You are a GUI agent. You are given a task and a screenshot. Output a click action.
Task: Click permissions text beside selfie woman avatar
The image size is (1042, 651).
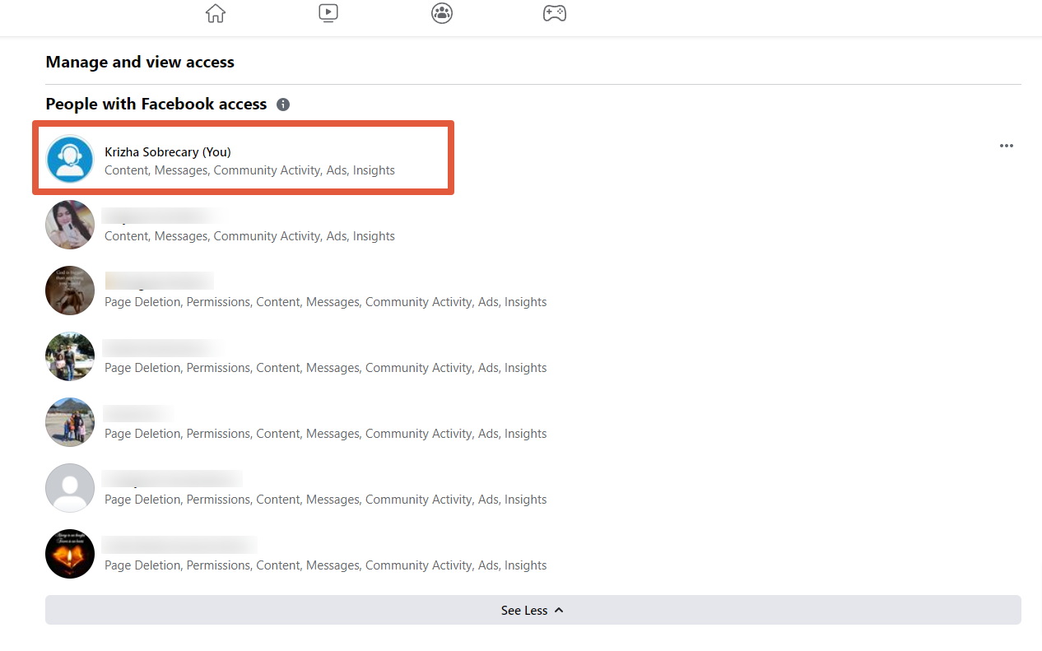(249, 236)
